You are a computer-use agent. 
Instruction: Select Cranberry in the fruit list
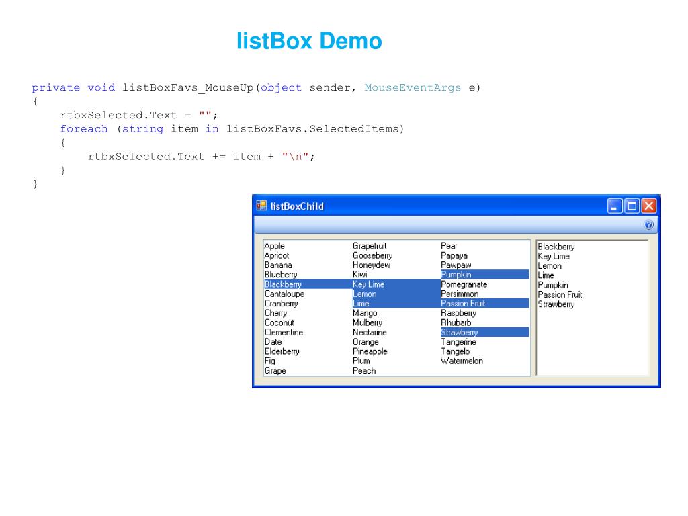pyautogui.click(x=282, y=304)
